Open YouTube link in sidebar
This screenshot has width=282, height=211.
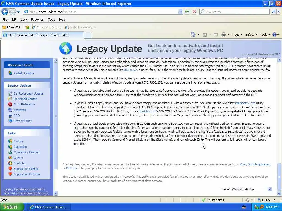(20, 163)
